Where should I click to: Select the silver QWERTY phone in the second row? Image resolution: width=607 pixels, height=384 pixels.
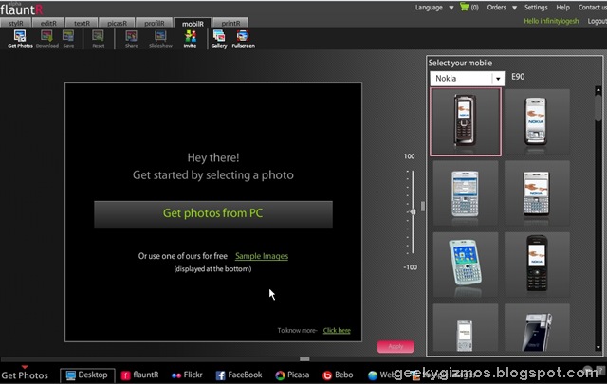point(537,193)
